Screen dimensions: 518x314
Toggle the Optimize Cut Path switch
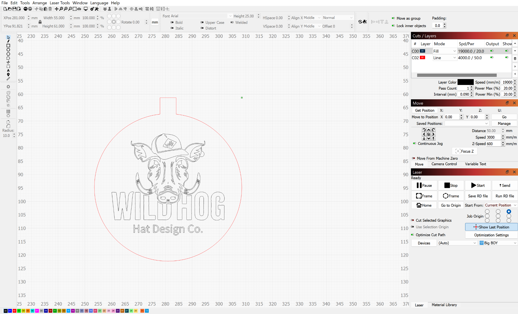click(413, 235)
